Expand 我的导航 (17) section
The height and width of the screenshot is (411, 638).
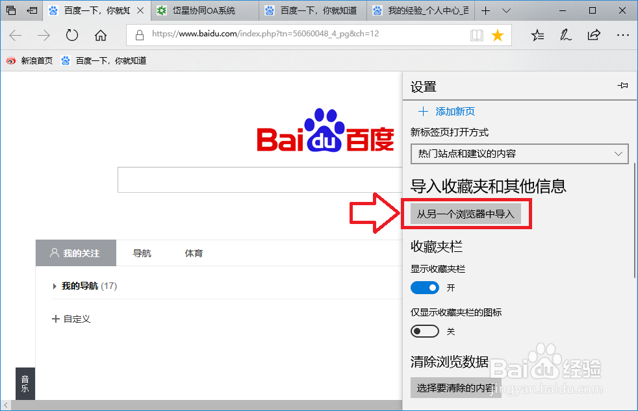click(85, 286)
